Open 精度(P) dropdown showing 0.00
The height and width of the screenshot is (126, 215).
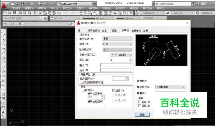[117, 44]
